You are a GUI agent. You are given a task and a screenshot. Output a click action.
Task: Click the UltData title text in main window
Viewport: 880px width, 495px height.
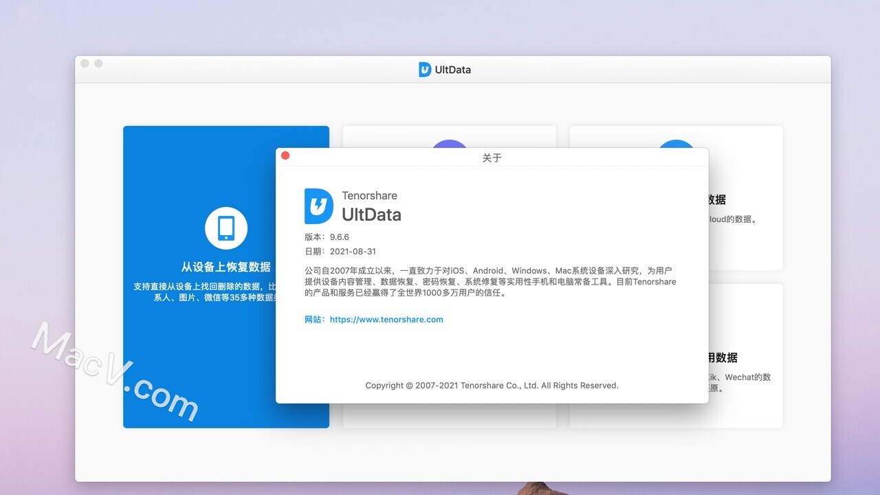[453, 69]
